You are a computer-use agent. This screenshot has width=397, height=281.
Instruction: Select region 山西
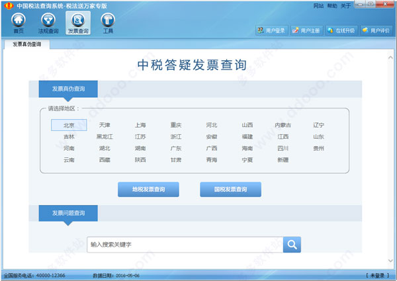pyautogui.click(x=247, y=125)
